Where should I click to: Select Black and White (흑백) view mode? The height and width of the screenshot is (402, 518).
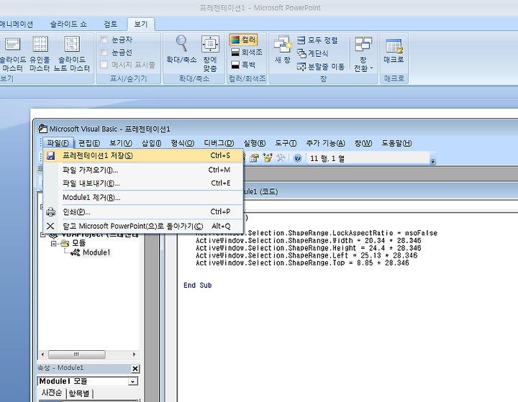[x=243, y=65]
